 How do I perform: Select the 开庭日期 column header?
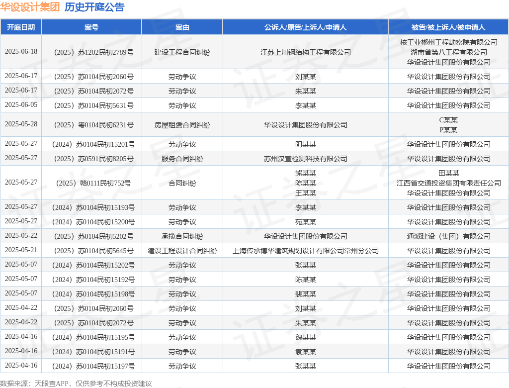[x=21, y=27]
